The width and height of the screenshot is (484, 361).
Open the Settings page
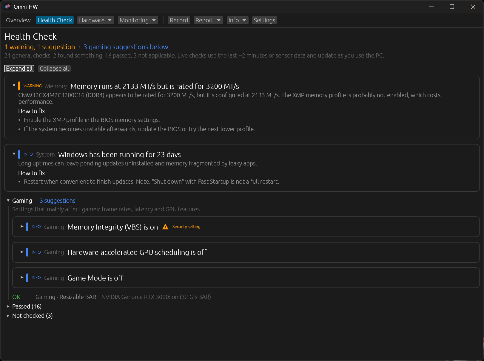(264, 20)
